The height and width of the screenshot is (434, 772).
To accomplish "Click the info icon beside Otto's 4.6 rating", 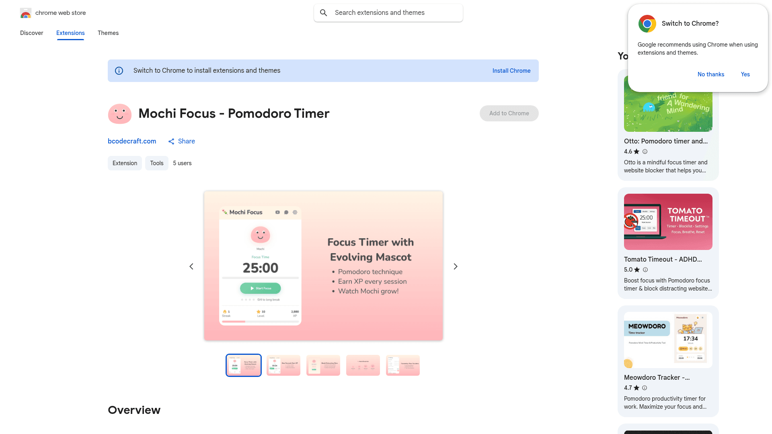I will click(x=645, y=151).
